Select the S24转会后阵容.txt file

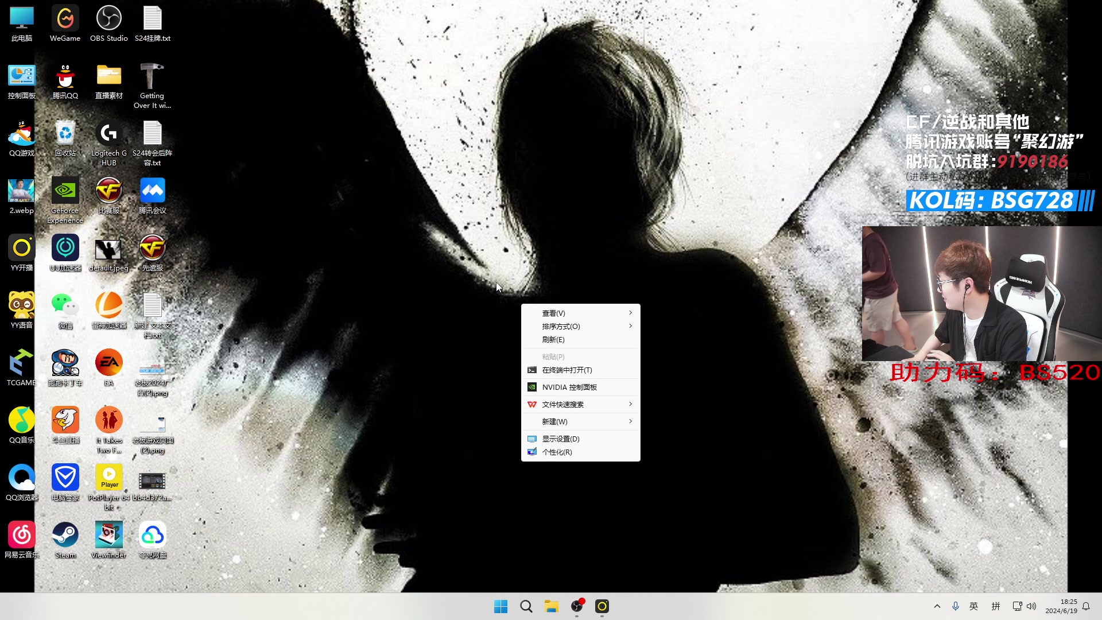(152, 144)
